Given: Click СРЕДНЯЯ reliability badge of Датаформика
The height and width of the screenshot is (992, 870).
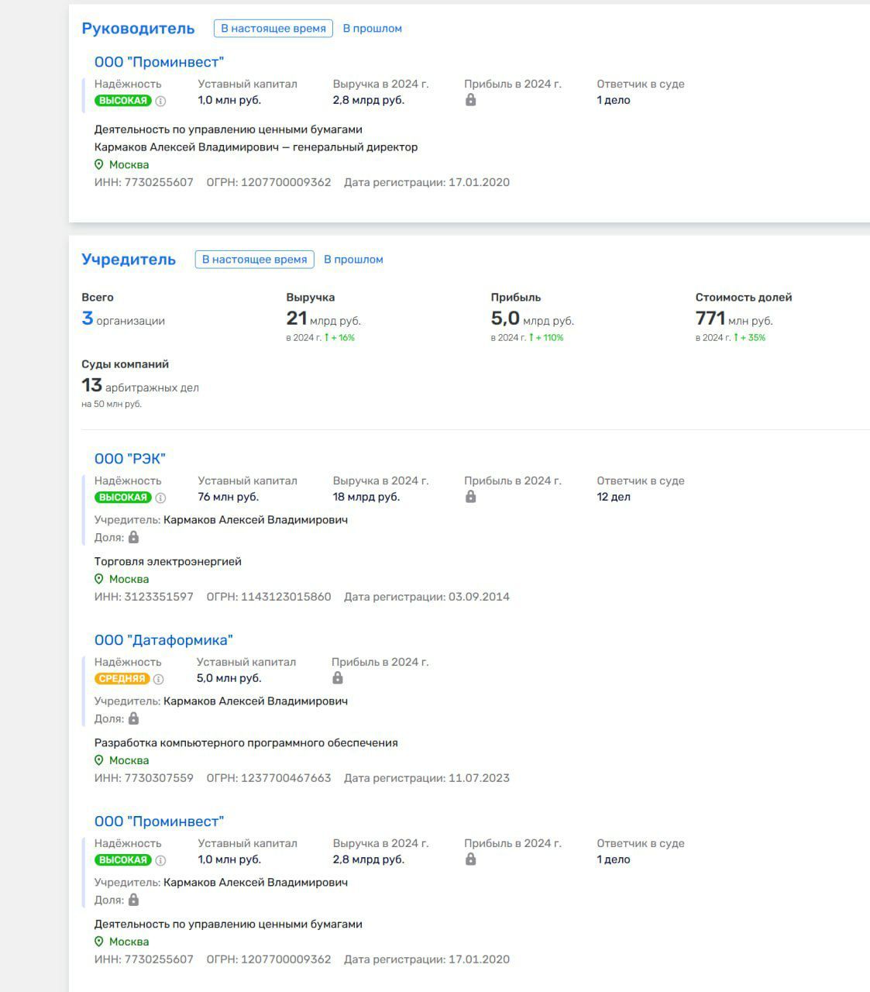Looking at the screenshot, I should (122, 679).
